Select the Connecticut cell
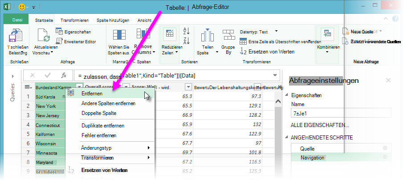Screen dimensions: 404x180 point(50,126)
